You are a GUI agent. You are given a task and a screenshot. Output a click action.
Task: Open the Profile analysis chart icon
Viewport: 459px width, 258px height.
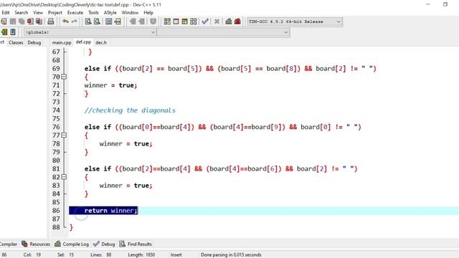229,21
